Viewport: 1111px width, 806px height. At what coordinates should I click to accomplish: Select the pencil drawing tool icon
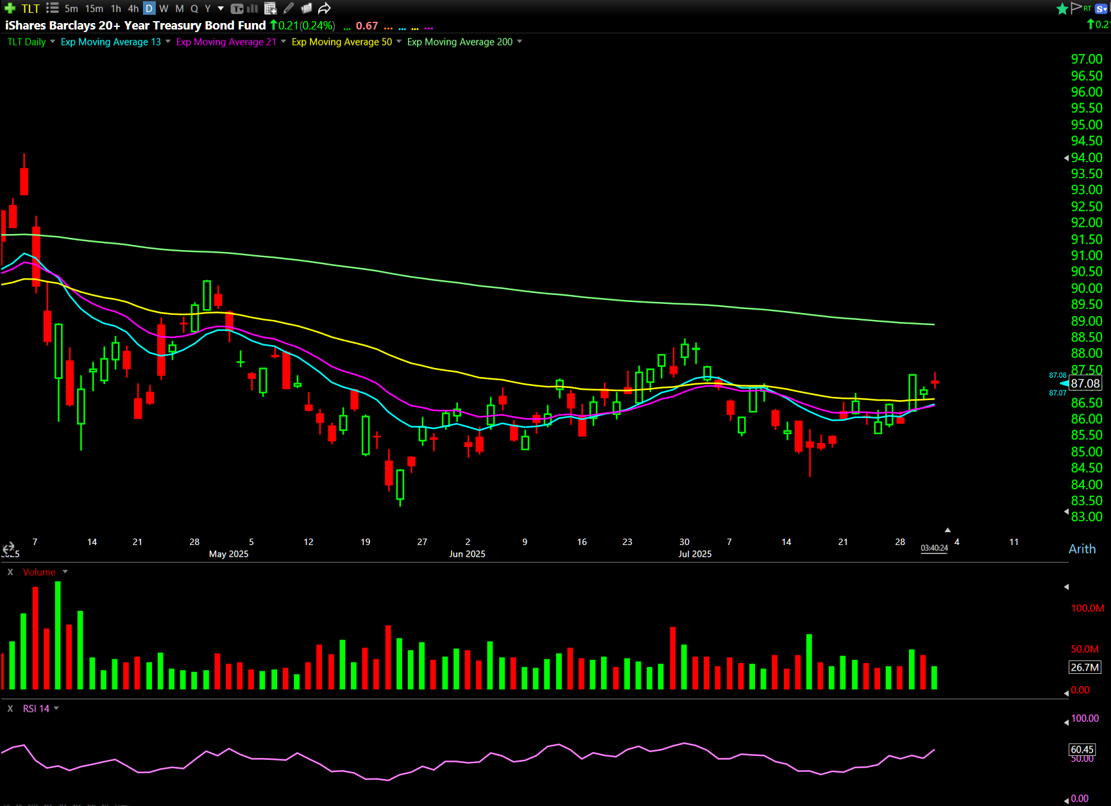pyautogui.click(x=289, y=8)
